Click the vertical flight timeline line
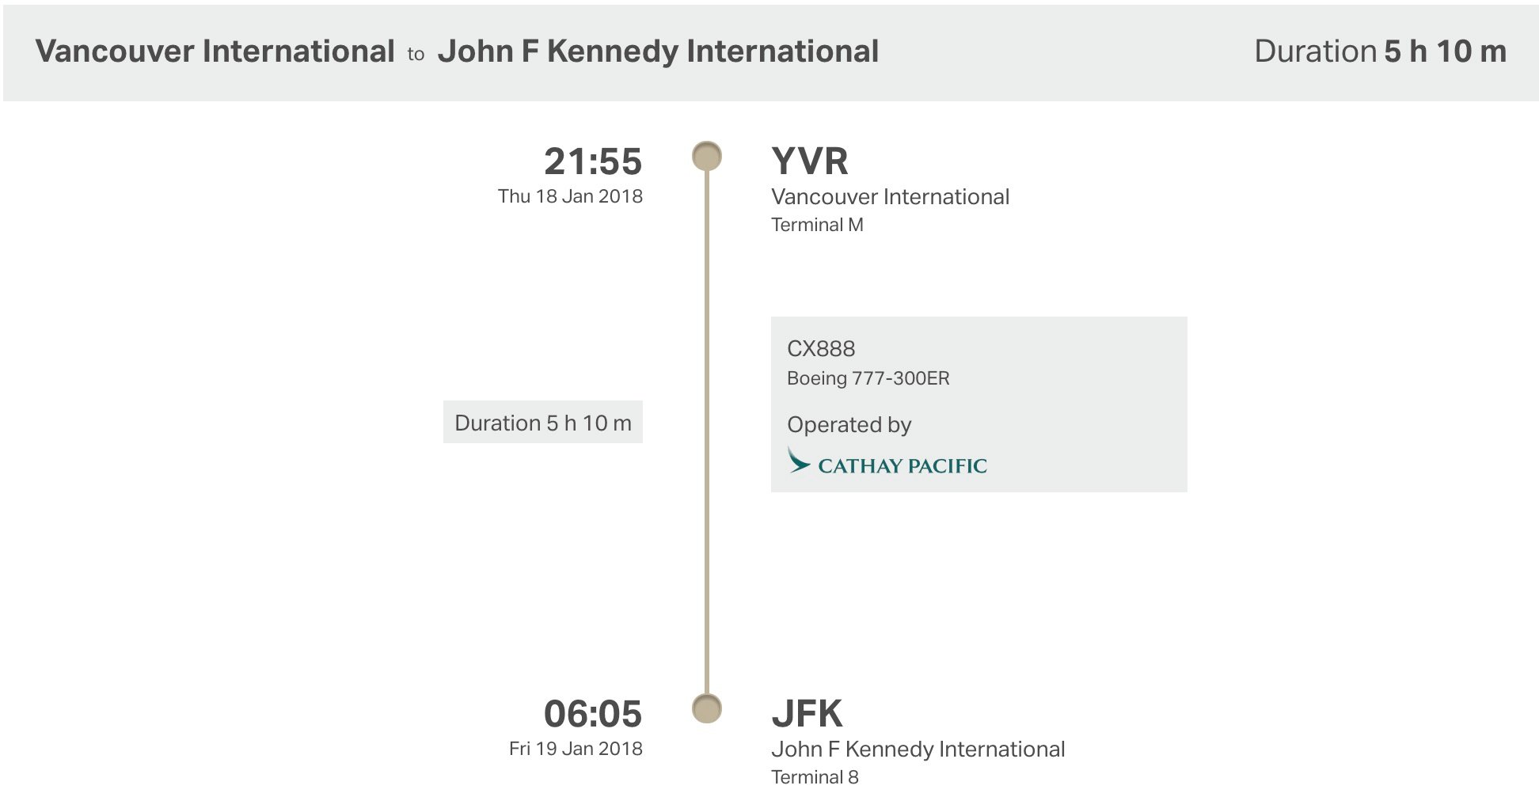Image resolution: width=1539 pixels, height=812 pixels. pyautogui.click(x=707, y=432)
